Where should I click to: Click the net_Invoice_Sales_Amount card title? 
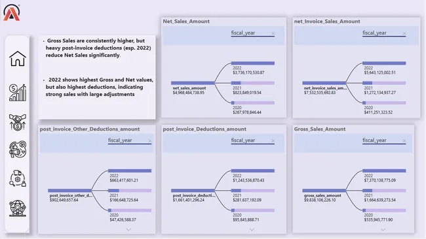pyautogui.click(x=327, y=22)
